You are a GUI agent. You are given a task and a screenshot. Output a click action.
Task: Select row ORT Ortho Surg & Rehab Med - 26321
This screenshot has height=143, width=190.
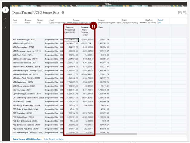point(28,98)
